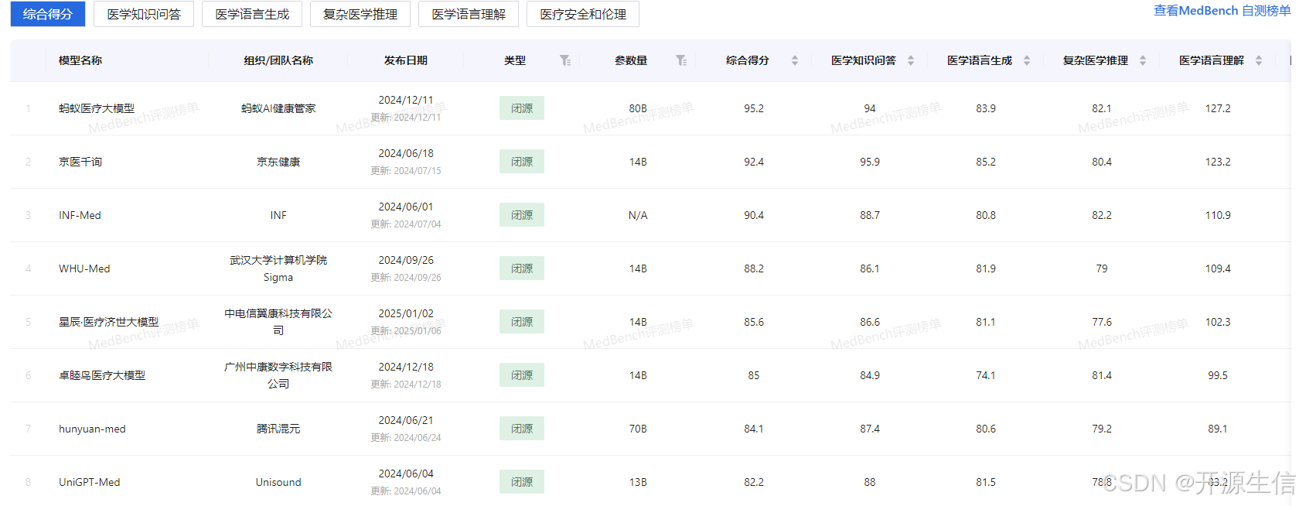Click the 卓睦鸟医疗大模型 model name
1299x506 pixels.
[x=102, y=375]
